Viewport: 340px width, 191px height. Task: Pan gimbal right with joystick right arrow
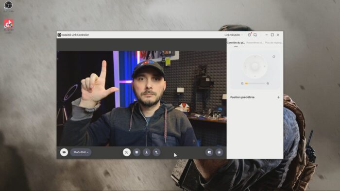click(x=265, y=66)
